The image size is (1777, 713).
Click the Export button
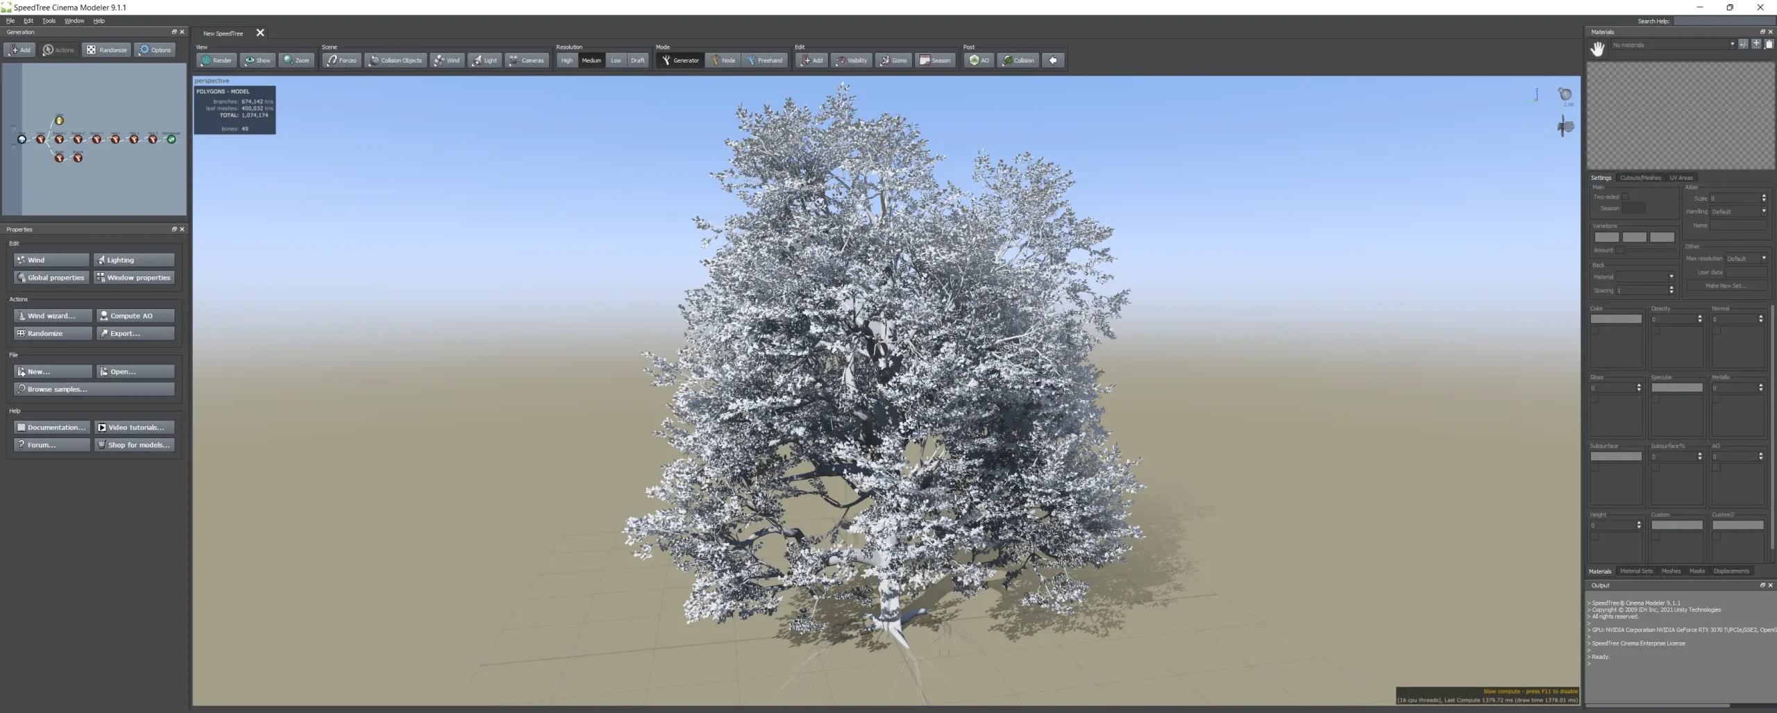pos(135,333)
